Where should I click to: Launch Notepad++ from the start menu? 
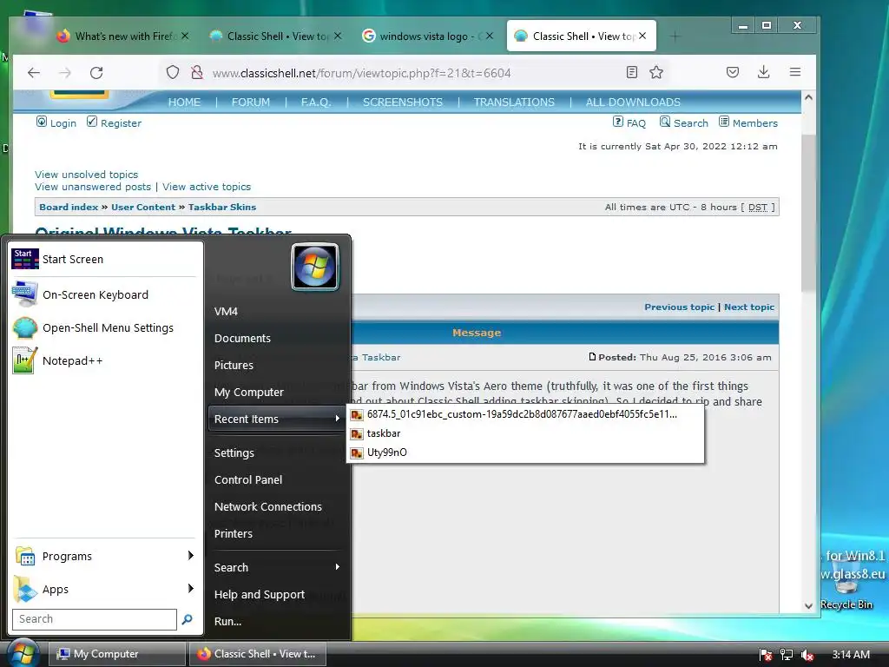104,360
